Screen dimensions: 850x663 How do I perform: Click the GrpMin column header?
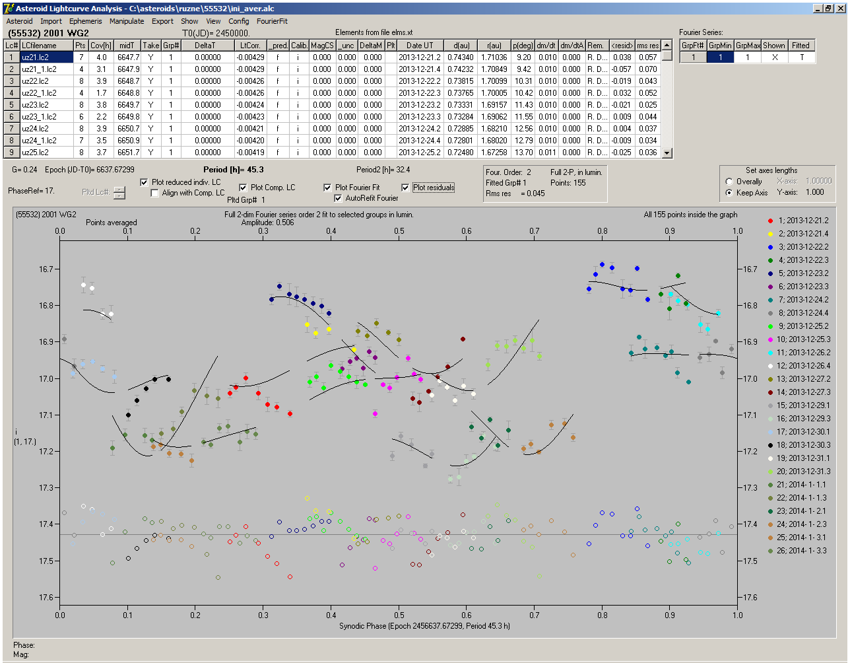pyautogui.click(x=720, y=46)
